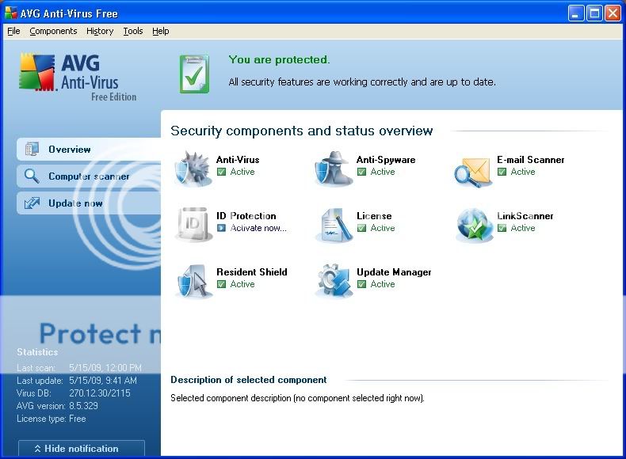The height and width of the screenshot is (459, 626).
Task: Select the LinkScanner globe icon
Action: click(x=475, y=225)
